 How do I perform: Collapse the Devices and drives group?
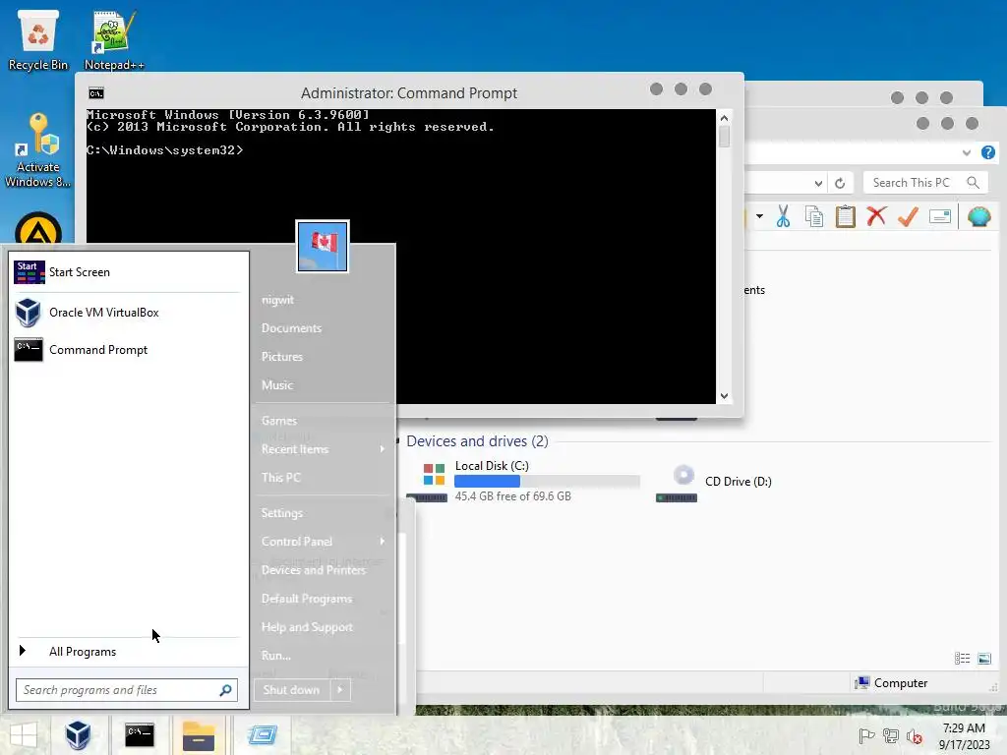(x=398, y=441)
